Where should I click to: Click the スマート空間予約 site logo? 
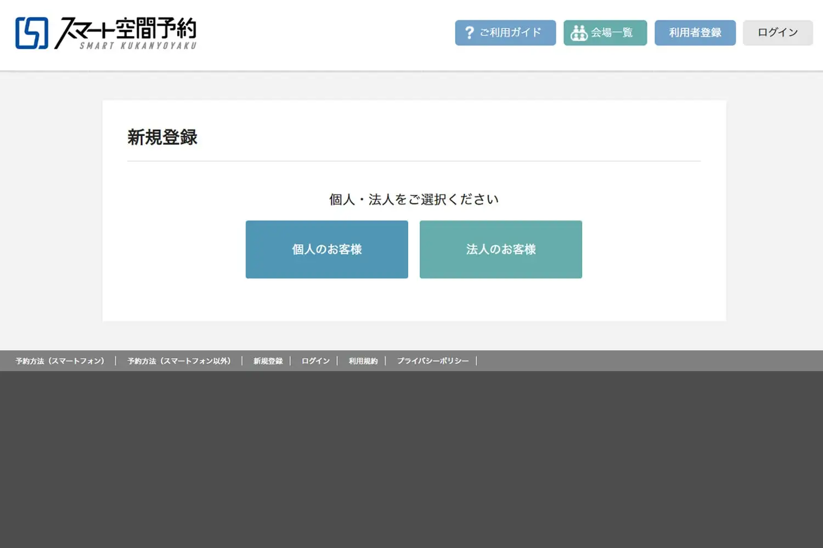(106, 33)
